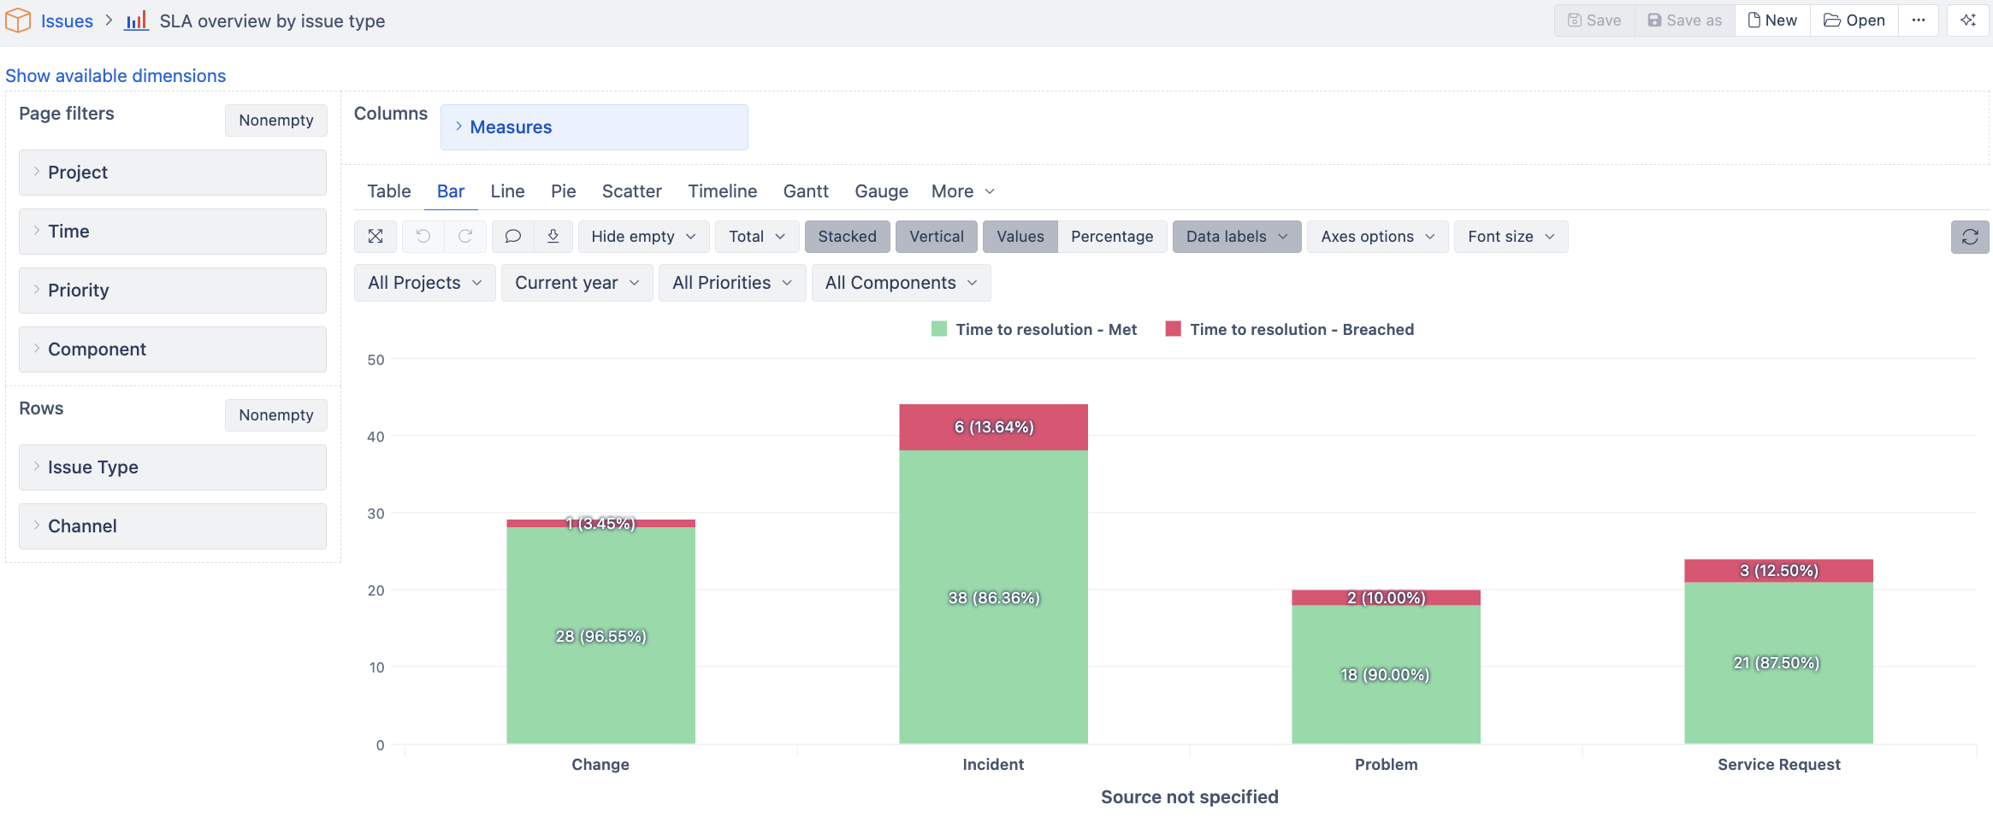Switch to the Table tab
This screenshot has width=1993, height=834.
389,191
